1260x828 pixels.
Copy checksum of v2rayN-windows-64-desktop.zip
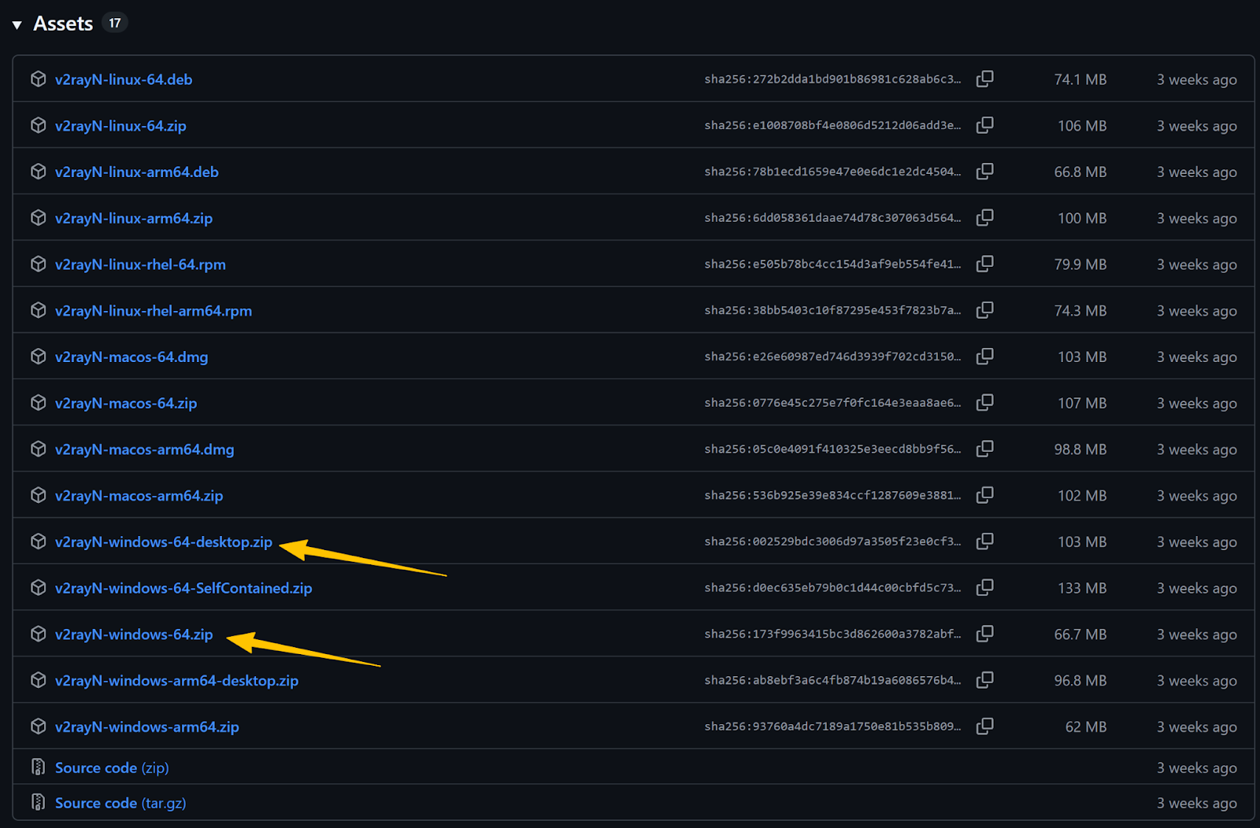[x=984, y=542]
